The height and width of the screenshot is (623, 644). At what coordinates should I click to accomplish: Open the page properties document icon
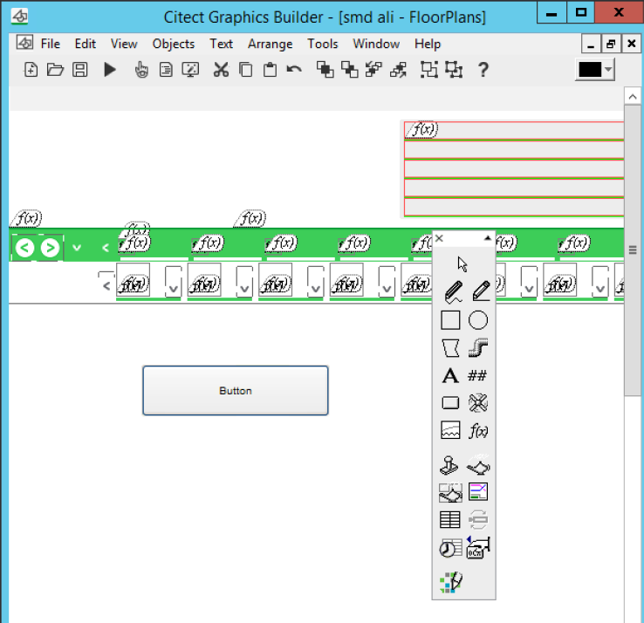coord(166,70)
